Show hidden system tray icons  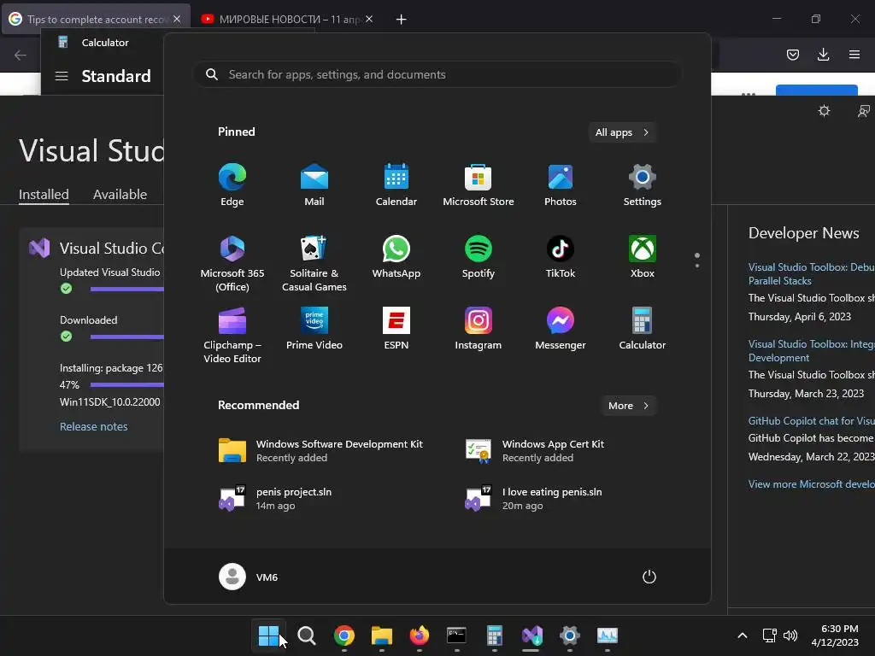[x=743, y=635]
